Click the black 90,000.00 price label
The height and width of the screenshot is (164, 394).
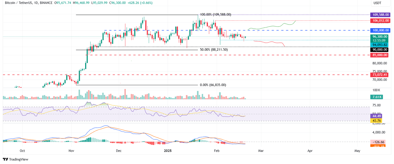379,50
